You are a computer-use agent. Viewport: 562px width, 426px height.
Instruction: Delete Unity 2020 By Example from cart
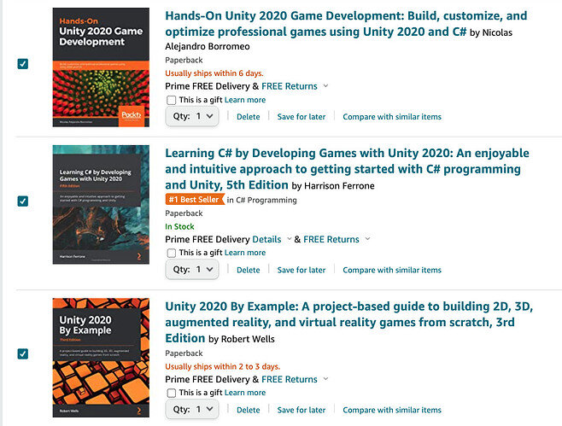248,410
